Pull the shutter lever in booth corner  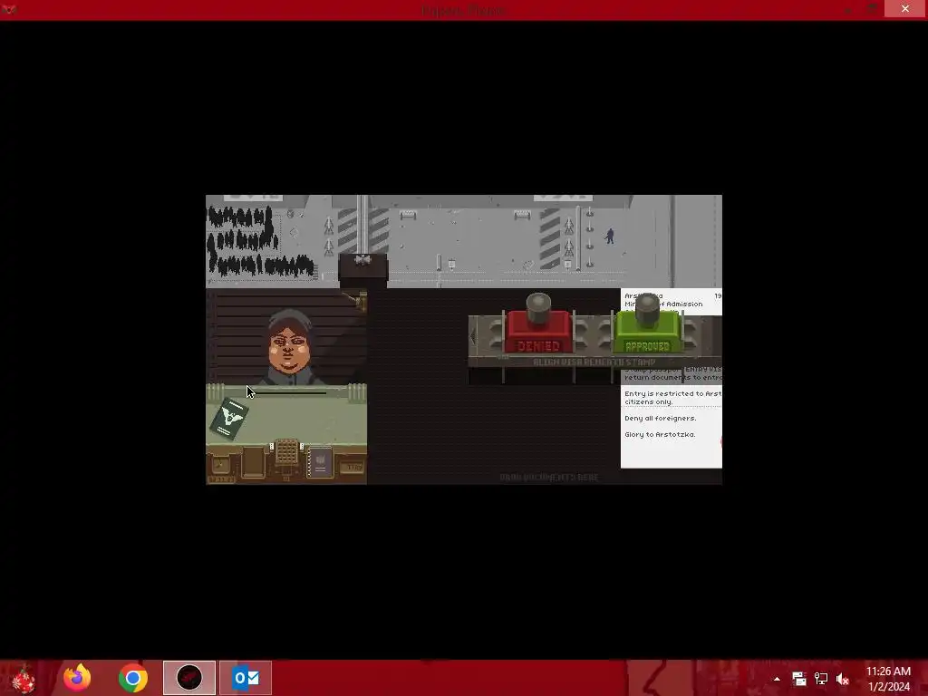[360, 302]
